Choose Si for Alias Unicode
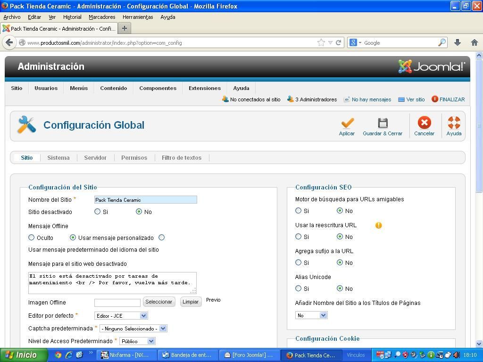Viewport: 483px width, 362px height. pyautogui.click(x=298, y=288)
